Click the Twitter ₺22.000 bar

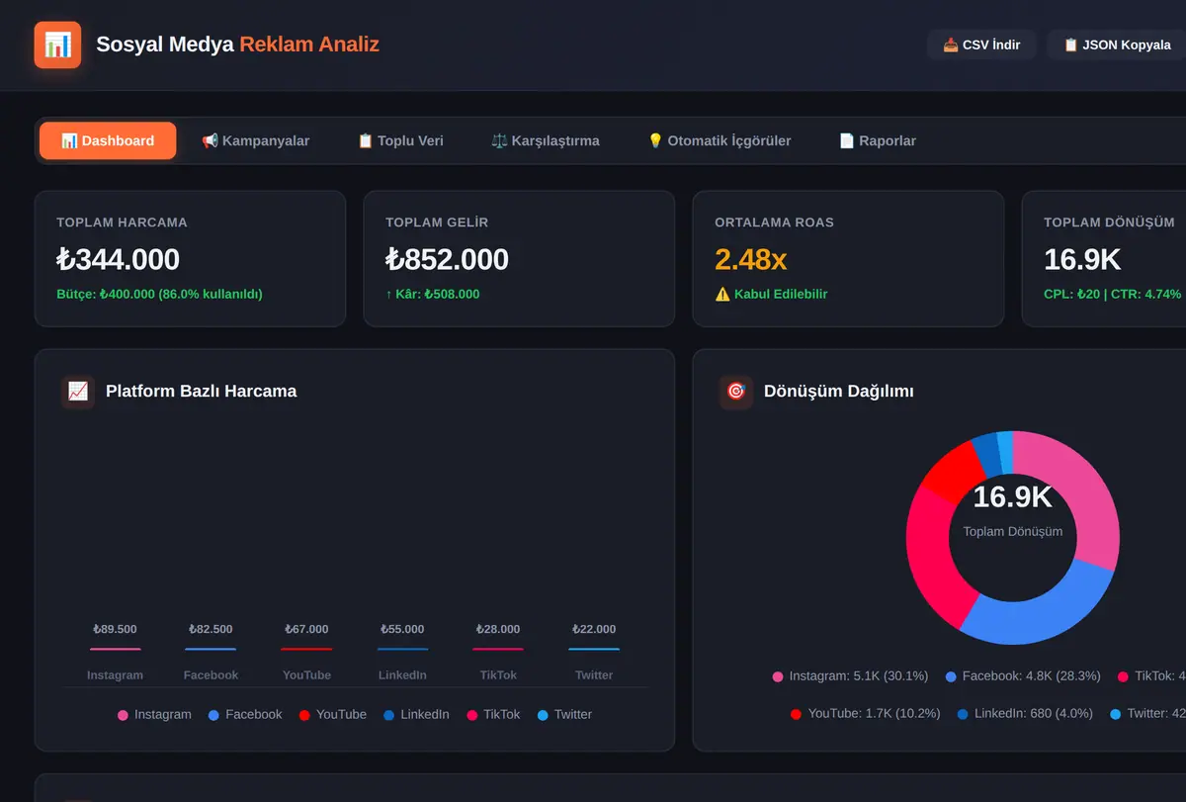[x=594, y=649]
